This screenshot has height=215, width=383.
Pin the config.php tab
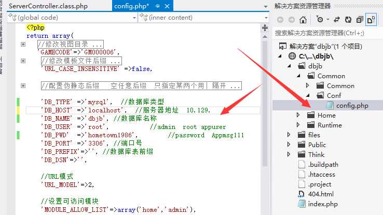coord(157,6)
